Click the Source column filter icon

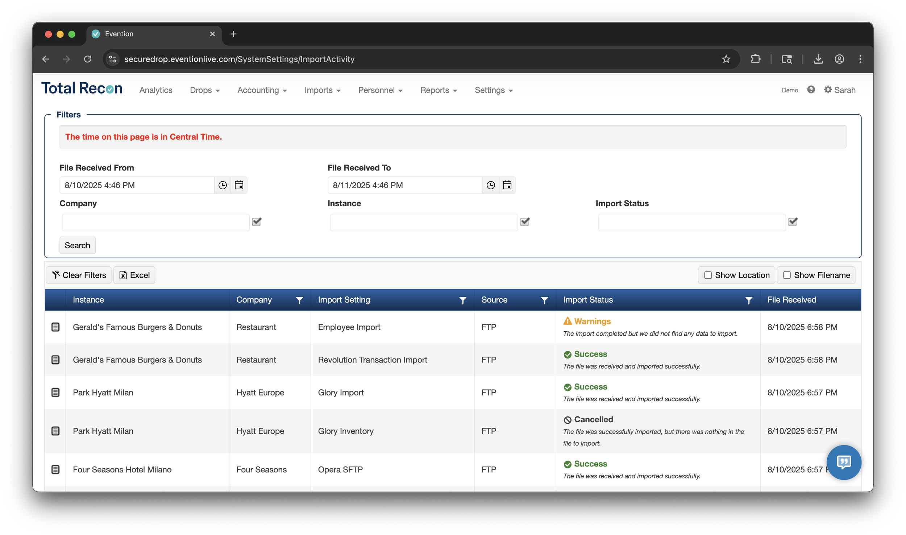544,300
